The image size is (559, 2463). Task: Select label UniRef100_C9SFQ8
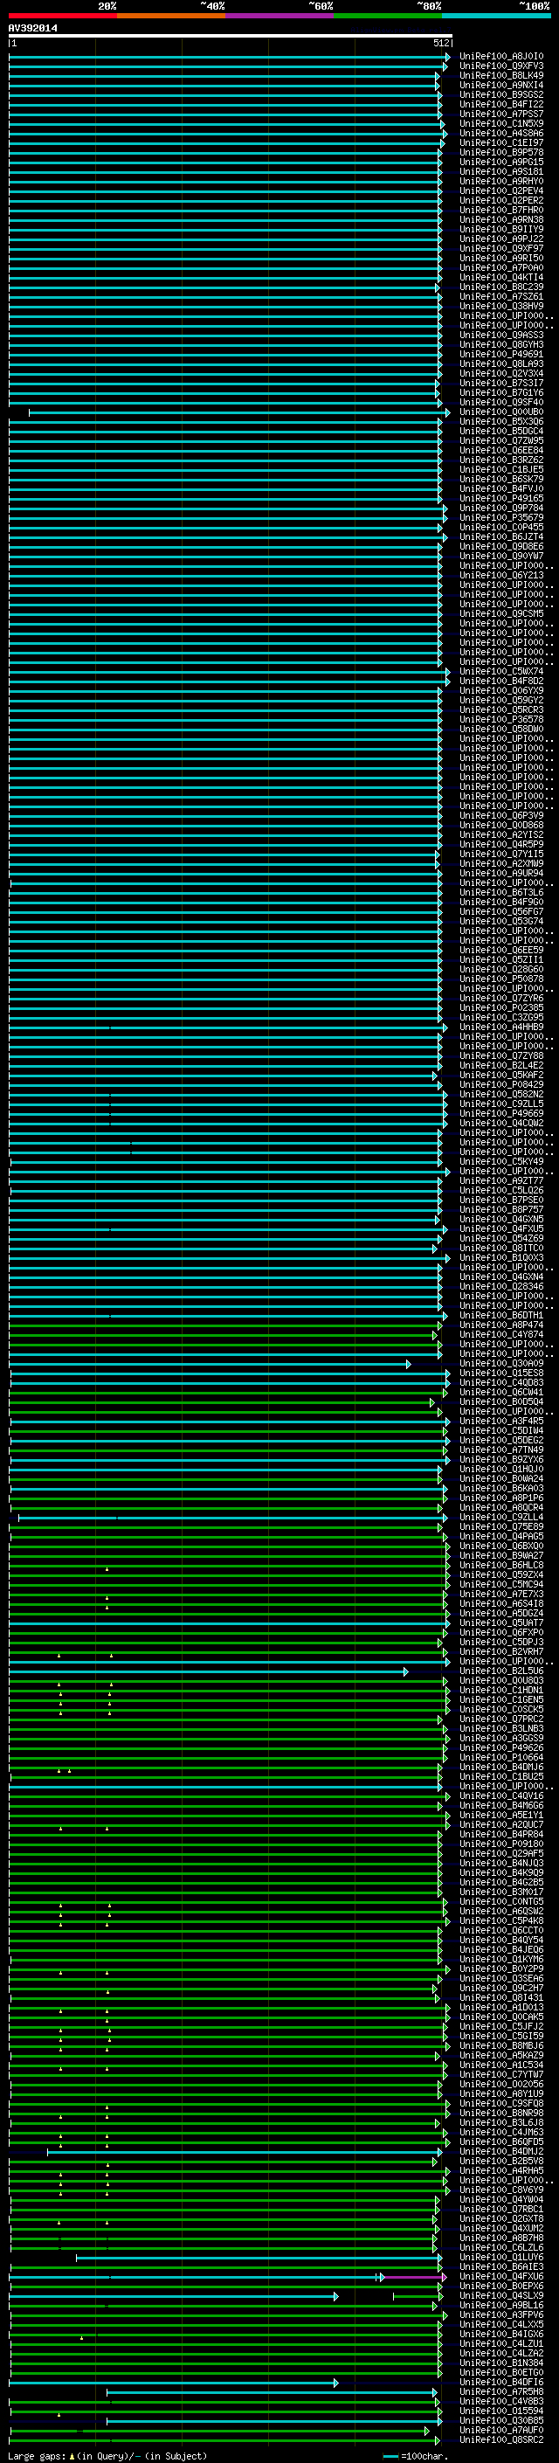coord(501,2102)
